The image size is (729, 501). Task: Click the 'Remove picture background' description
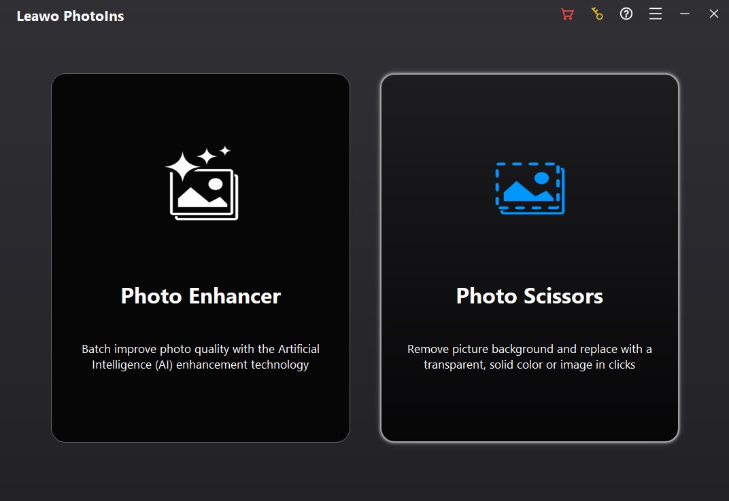pos(530,356)
